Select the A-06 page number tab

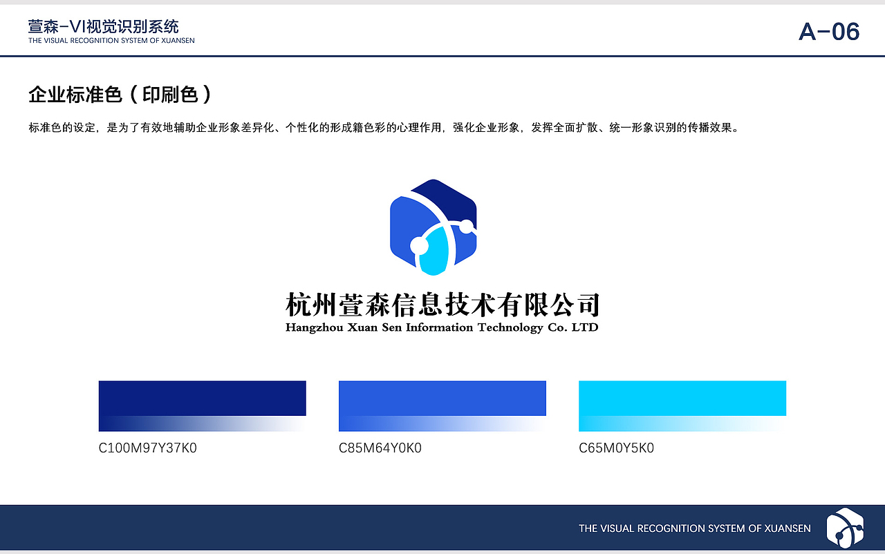point(830,30)
